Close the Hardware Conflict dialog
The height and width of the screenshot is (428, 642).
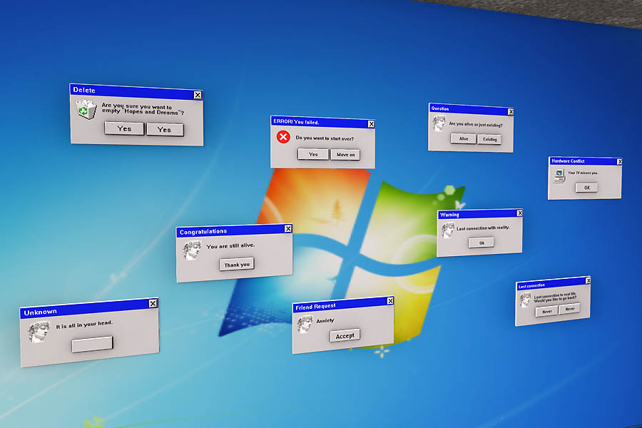click(619, 162)
